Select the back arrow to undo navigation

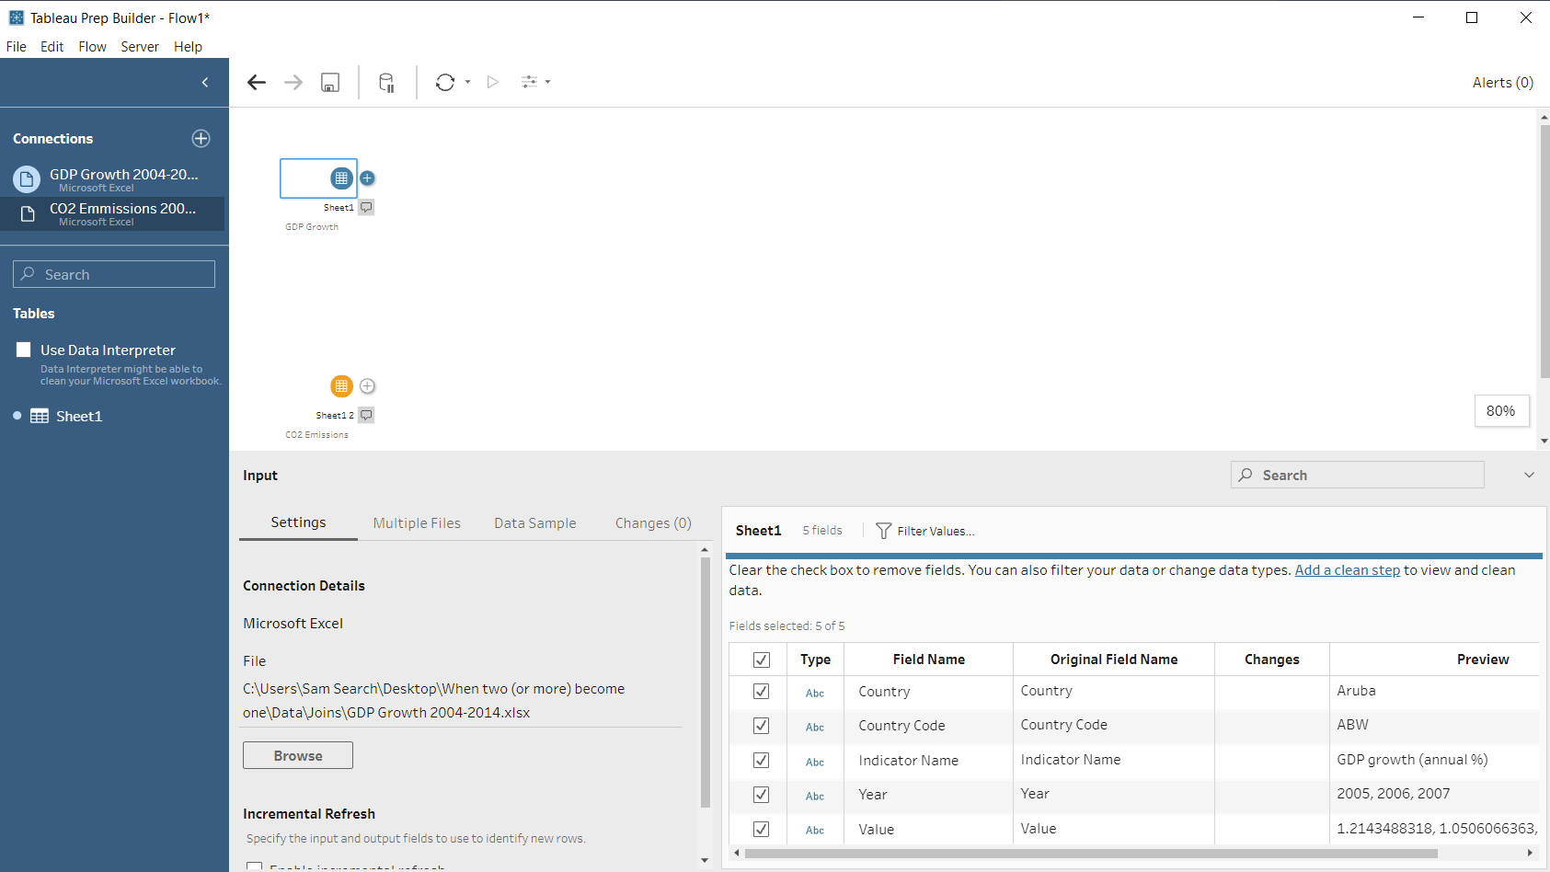pos(256,82)
